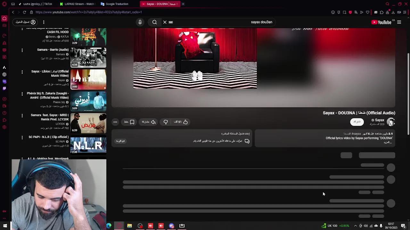Click the YouTube logo to go home
The width and height of the screenshot is (410, 230).
(381, 22)
